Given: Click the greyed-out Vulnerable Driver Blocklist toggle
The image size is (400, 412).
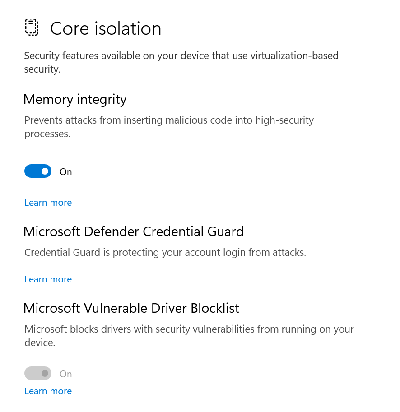Looking at the screenshot, I should click(38, 373).
